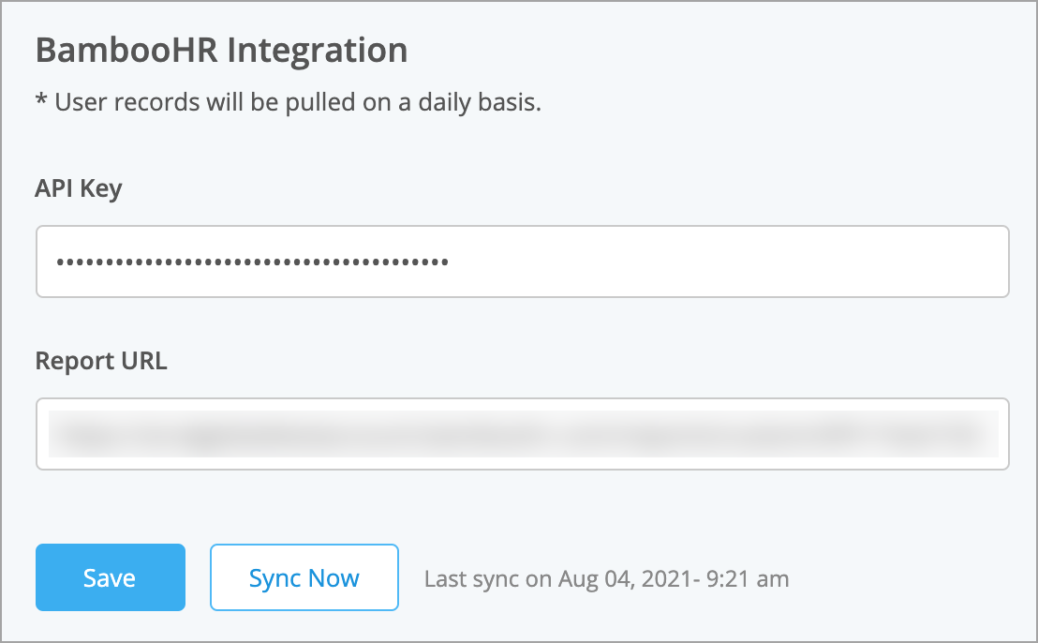Focus the Report URL input for editing
Screen dimensions: 1038x643
pos(522,434)
